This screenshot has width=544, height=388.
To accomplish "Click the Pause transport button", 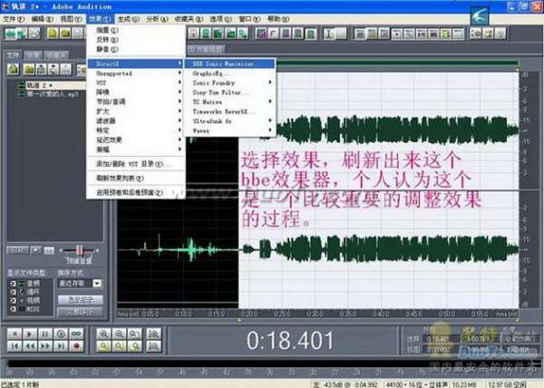I will (x=45, y=334).
